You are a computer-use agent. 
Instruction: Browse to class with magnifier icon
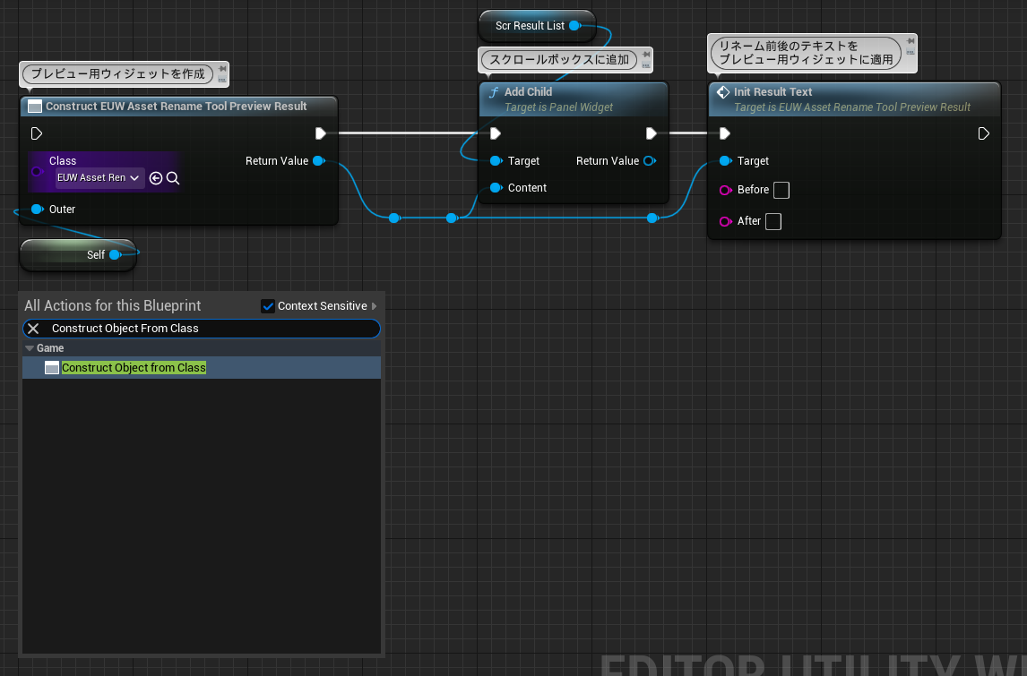coord(173,178)
